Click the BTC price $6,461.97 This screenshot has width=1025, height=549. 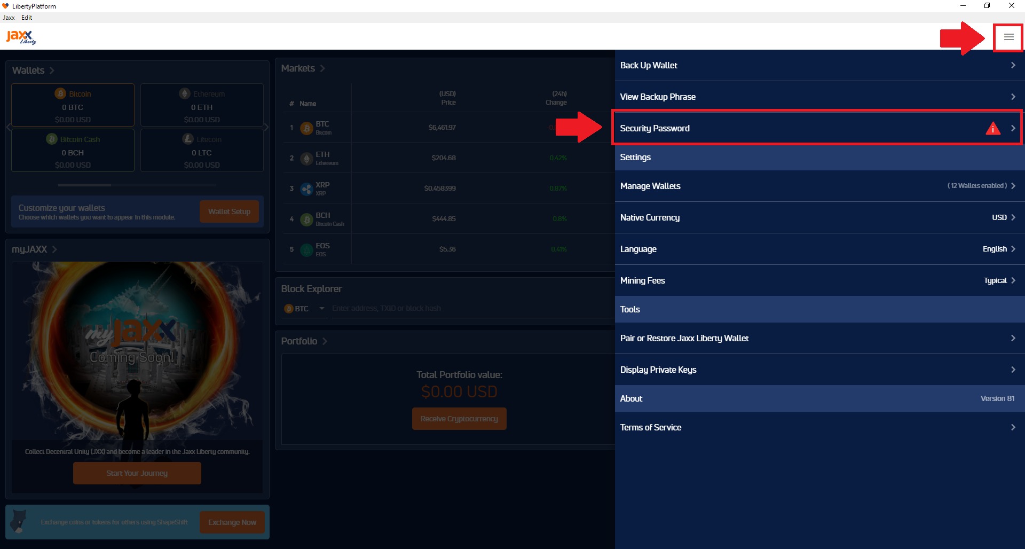[442, 127]
